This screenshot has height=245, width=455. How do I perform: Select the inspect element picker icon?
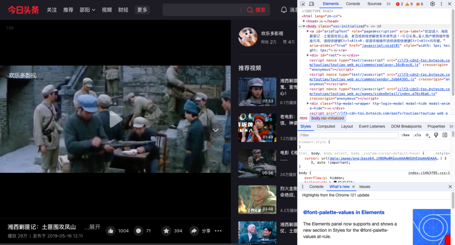(303, 4)
